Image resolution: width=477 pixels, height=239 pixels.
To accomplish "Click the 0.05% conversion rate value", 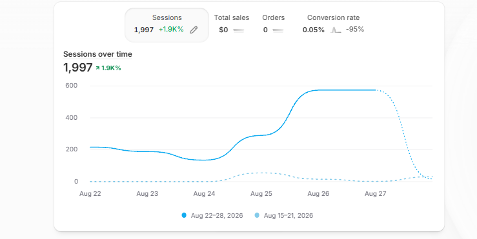I will [x=313, y=30].
